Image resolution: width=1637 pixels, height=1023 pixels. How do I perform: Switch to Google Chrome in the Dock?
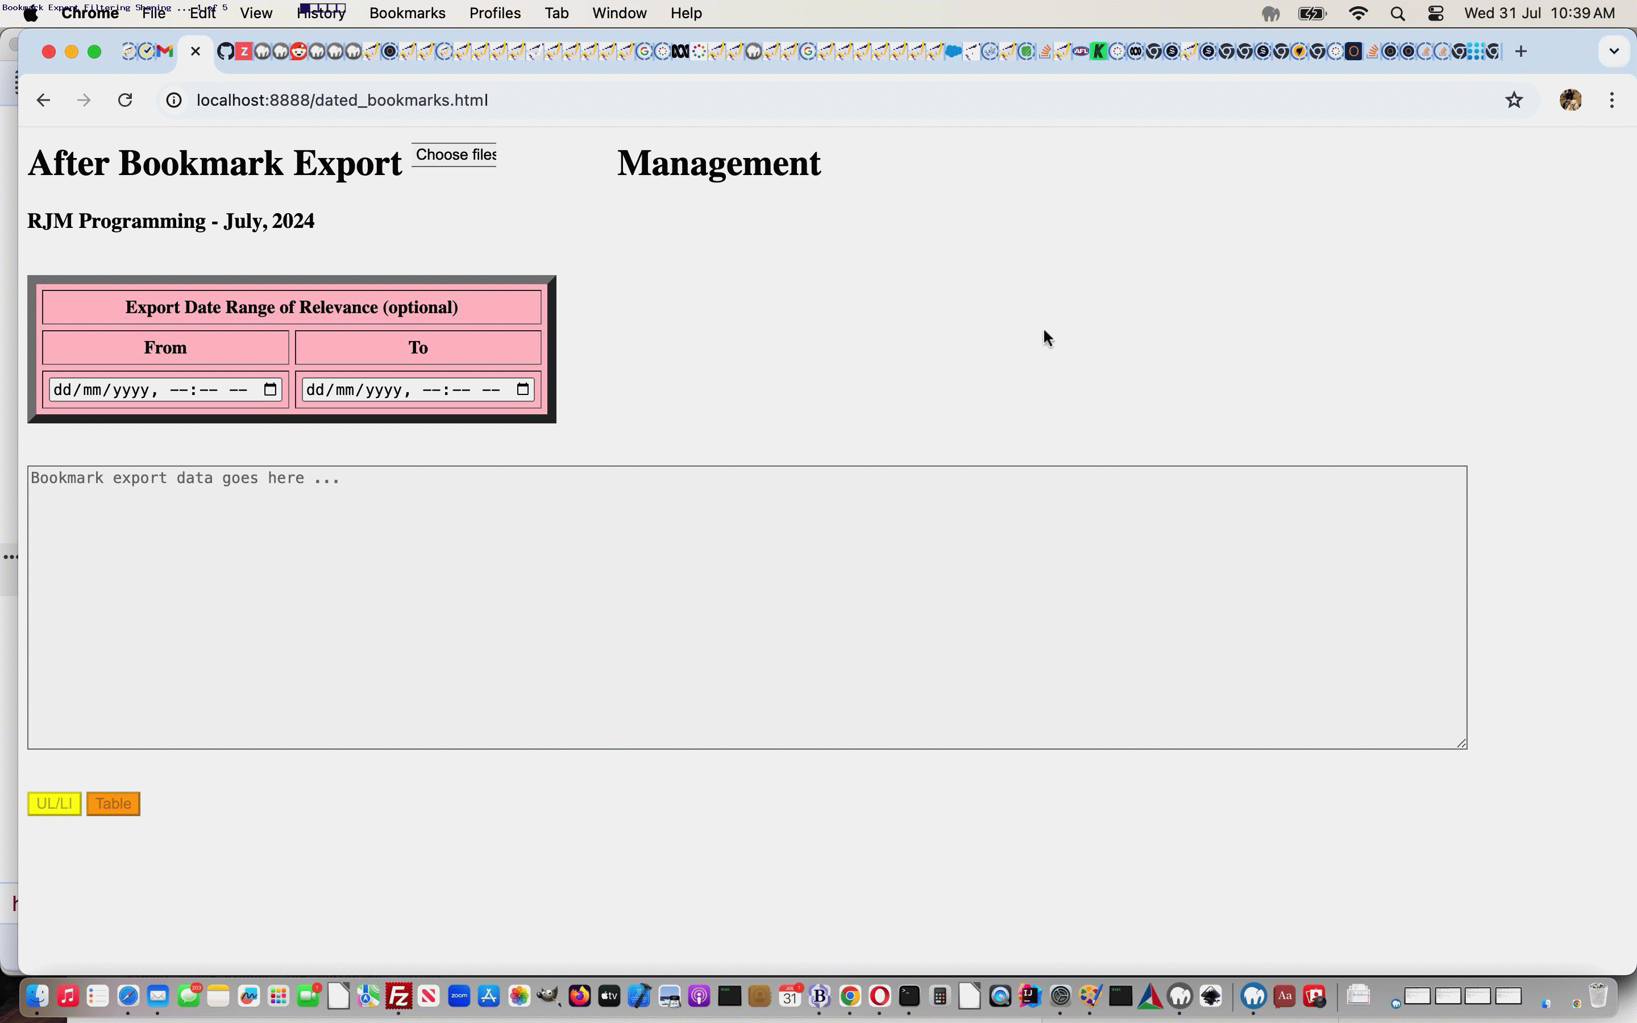coord(850,996)
